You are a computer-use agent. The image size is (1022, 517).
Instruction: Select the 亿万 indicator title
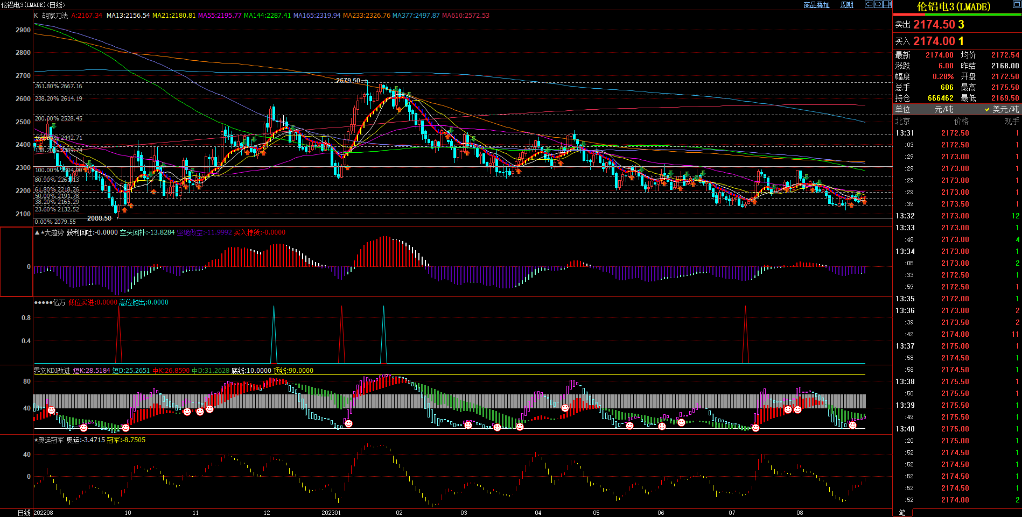[59, 302]
